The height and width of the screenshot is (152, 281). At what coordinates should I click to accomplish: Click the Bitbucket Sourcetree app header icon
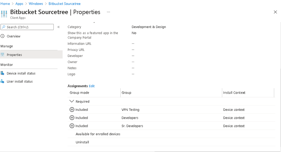pyautogui.click(x=4, y=14)
